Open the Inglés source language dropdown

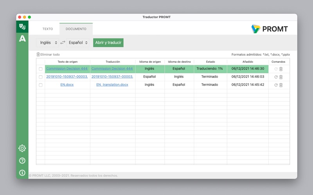47,43
